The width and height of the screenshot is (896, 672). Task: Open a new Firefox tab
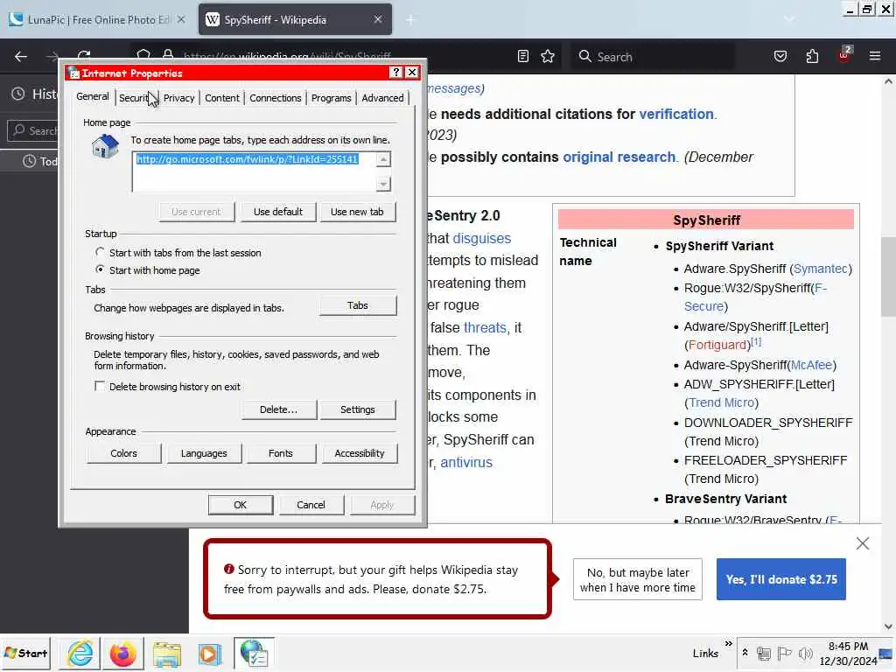coord(410,20)
